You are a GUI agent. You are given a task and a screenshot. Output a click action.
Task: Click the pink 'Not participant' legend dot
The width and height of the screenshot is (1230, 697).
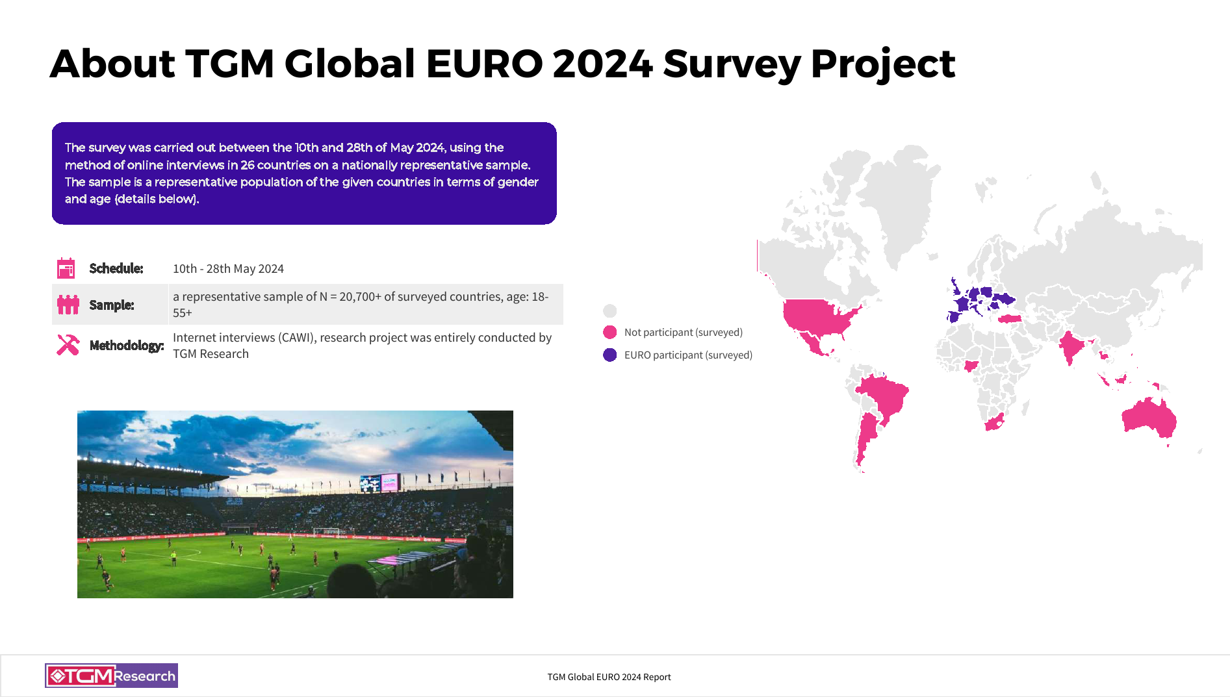pyautogui.click(x=609, y=333)
